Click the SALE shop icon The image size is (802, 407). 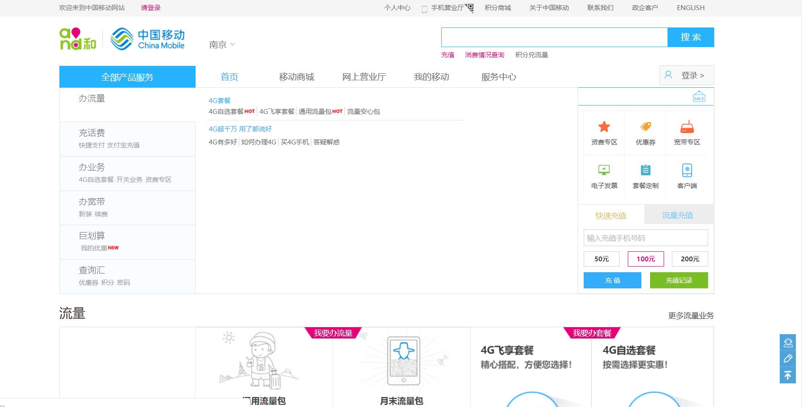pos(699,97)
